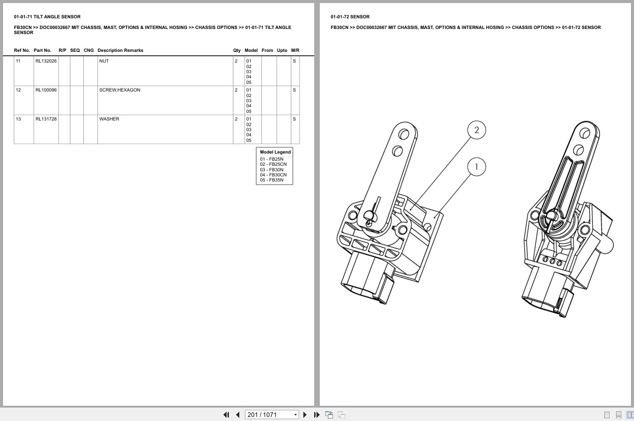Switch to two-page facing view
The height and width of the screenshot is (421, 634).
(x=630, y=415)
